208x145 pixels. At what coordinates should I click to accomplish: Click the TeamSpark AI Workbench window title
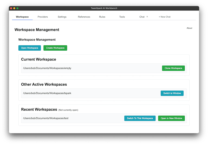[x=104, y=8]
